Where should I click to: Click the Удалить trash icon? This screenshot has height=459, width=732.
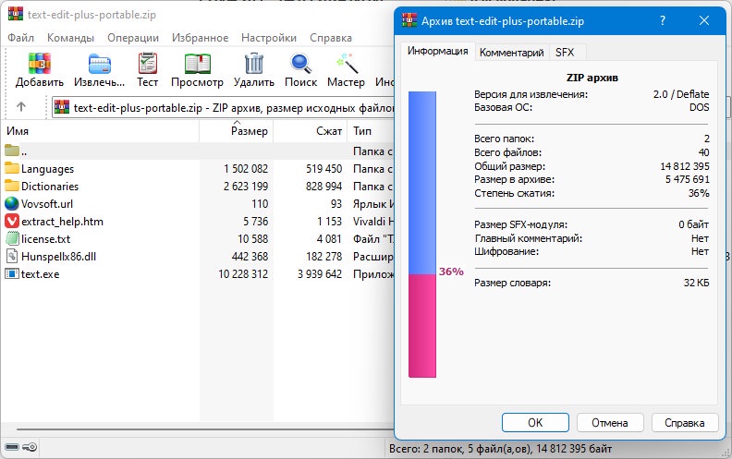pos(254,64)
